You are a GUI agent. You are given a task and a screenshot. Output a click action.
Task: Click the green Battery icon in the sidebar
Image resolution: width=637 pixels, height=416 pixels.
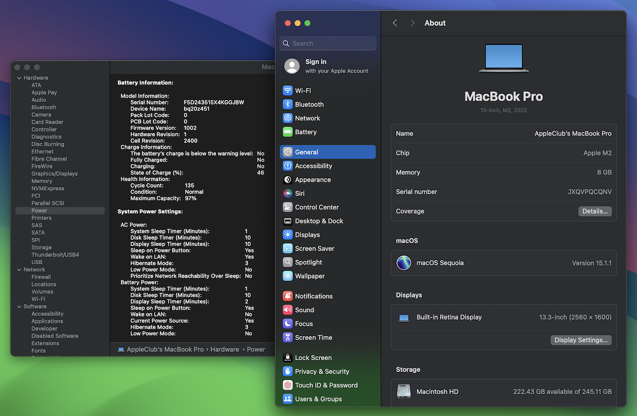(x=288, y=132)
